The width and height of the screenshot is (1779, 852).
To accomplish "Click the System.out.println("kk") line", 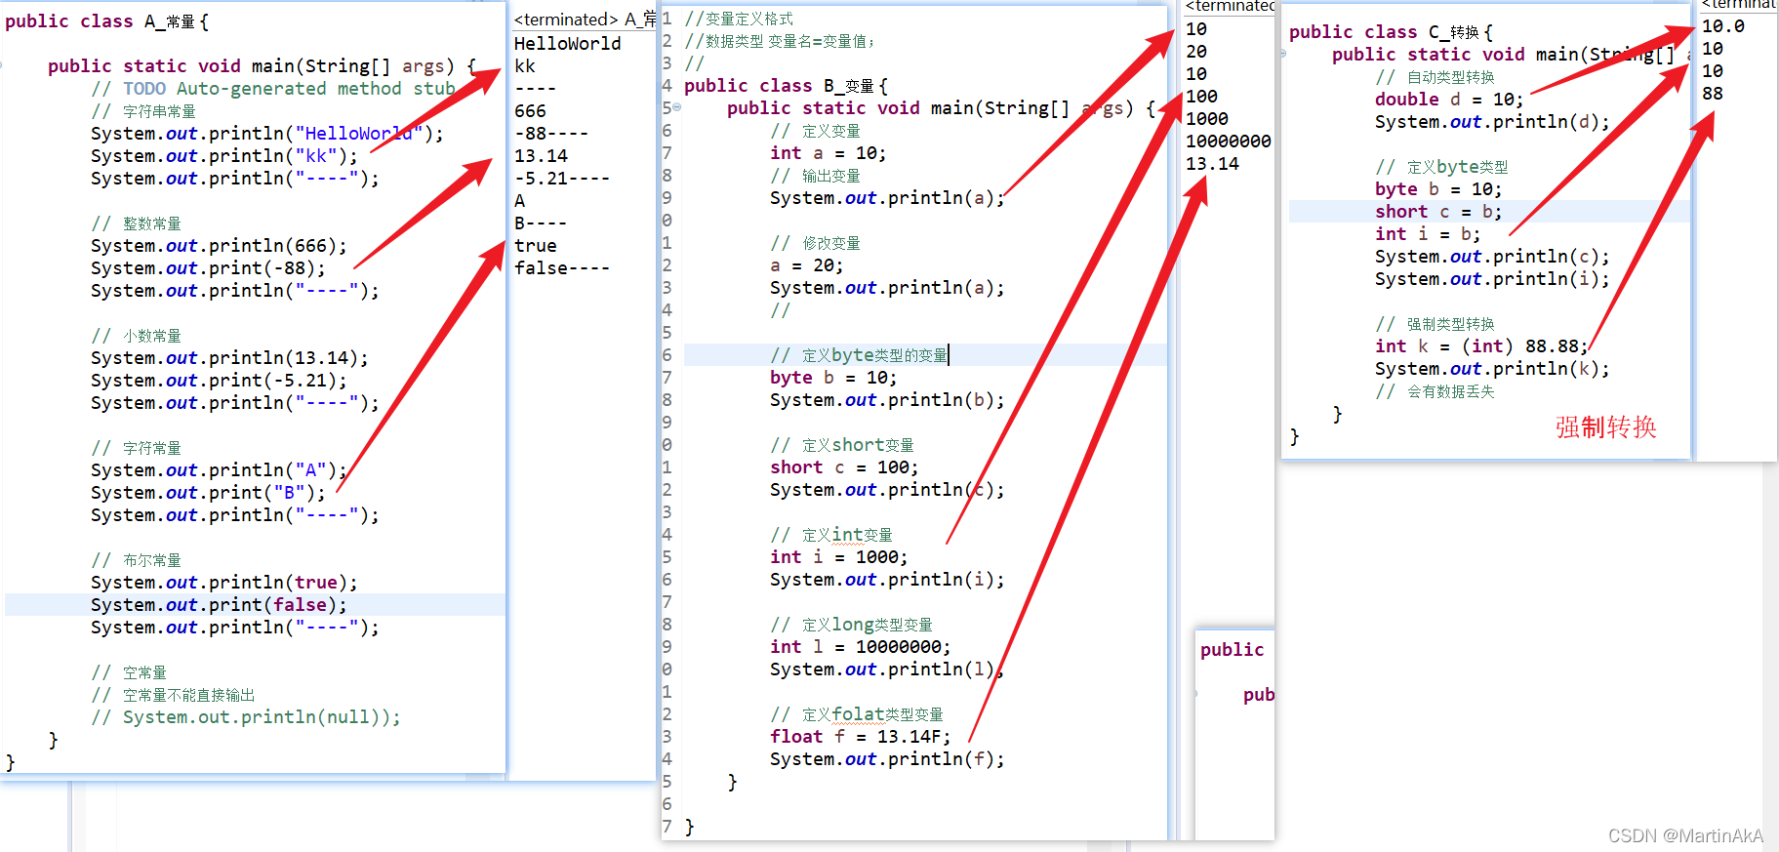I will (x=224, y=156).
